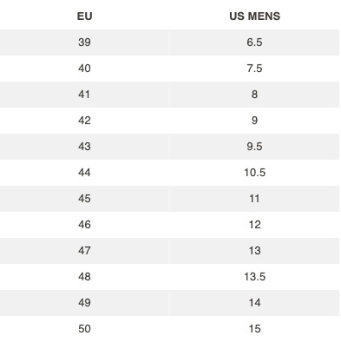Select US mens size 12 cell
The width and height of the screenshot is (341, 342).
coord(254,225)
